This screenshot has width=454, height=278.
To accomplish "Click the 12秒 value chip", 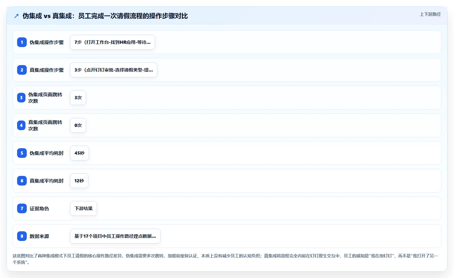I will click(x=79, y=181).
